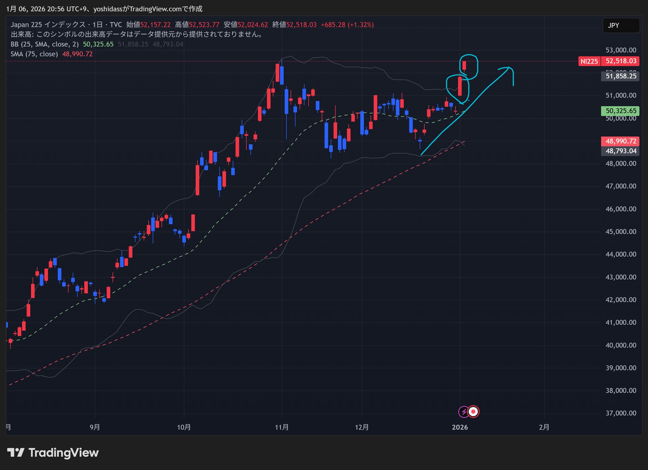Click the red 48,990.72 SMA price label
Image resolution: width=648 pixels, height=470 pixels.
tap(620, 141)
